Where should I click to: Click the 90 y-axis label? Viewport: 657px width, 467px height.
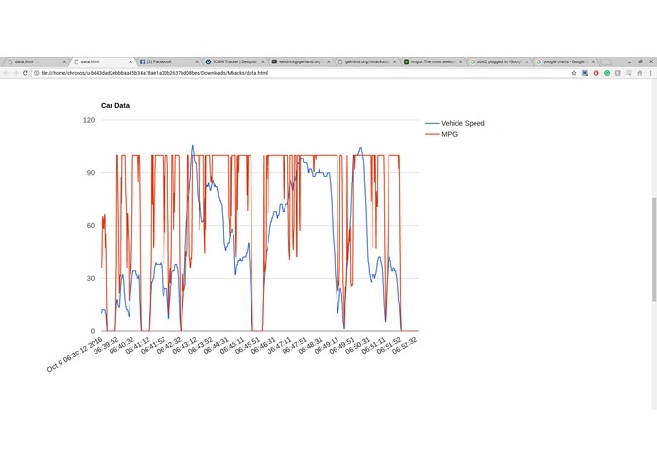click(91, 173)
